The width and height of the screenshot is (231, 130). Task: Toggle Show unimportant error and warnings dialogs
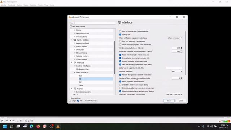tap(120, 91)
